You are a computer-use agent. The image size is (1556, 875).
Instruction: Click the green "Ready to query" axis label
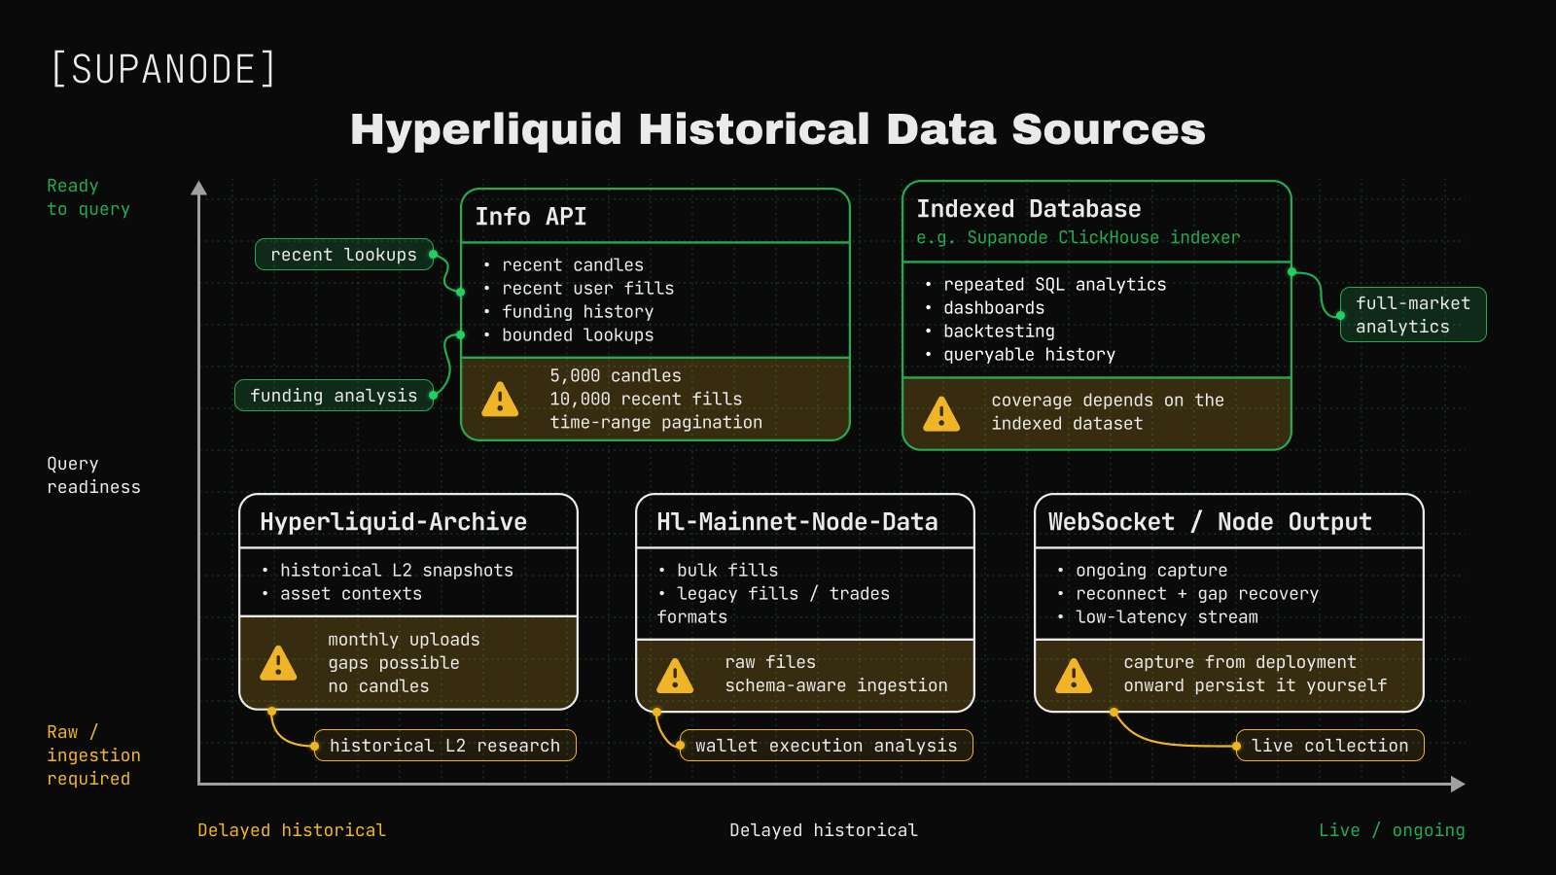(88, 197)
